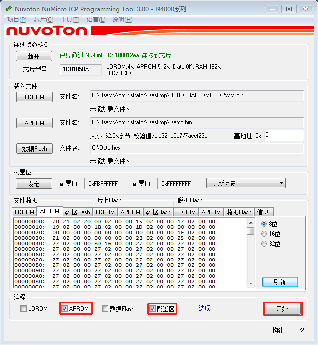
Task: Click the LDROM file path field
Action: click(197, 96)
